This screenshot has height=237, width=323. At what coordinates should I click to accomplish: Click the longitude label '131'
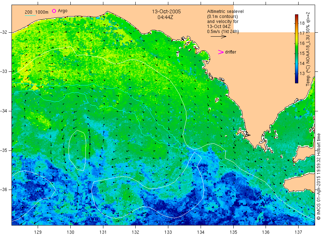coord(103,232)
